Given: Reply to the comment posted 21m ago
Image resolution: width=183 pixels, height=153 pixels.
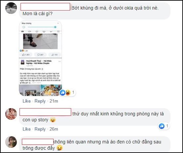Looking at the screenshot, I should click(40, 101).
